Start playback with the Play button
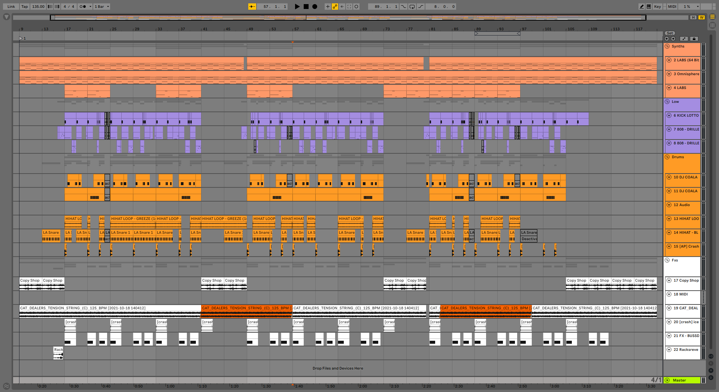 point(297,6)
